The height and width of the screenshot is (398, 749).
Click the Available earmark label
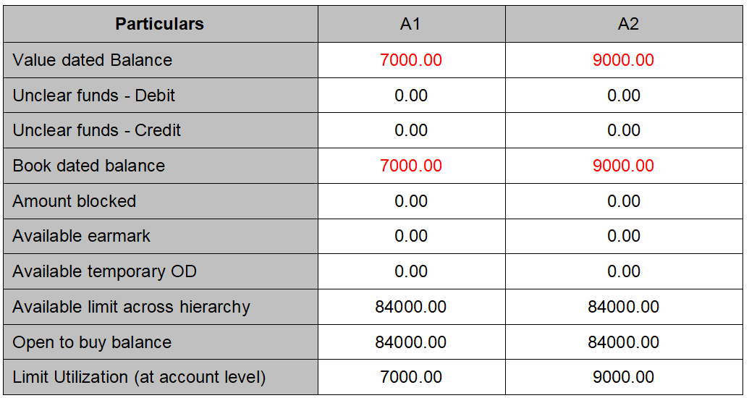point(82,236)
